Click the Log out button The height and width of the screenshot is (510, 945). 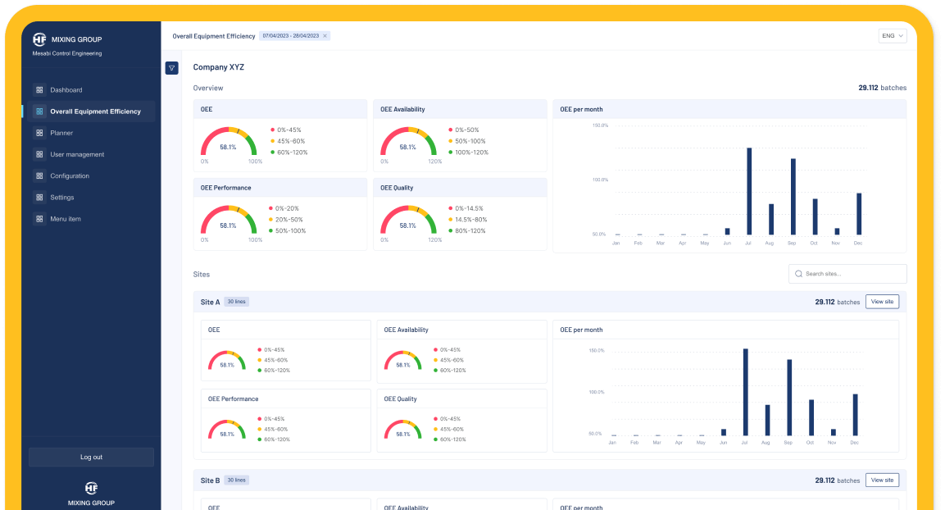pos(91,457)
